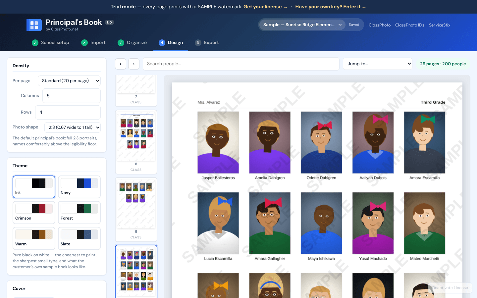The width and height of the screenshot is (477, 298).
Task: Click the Principal's Book logo icon
Action: 34,25
